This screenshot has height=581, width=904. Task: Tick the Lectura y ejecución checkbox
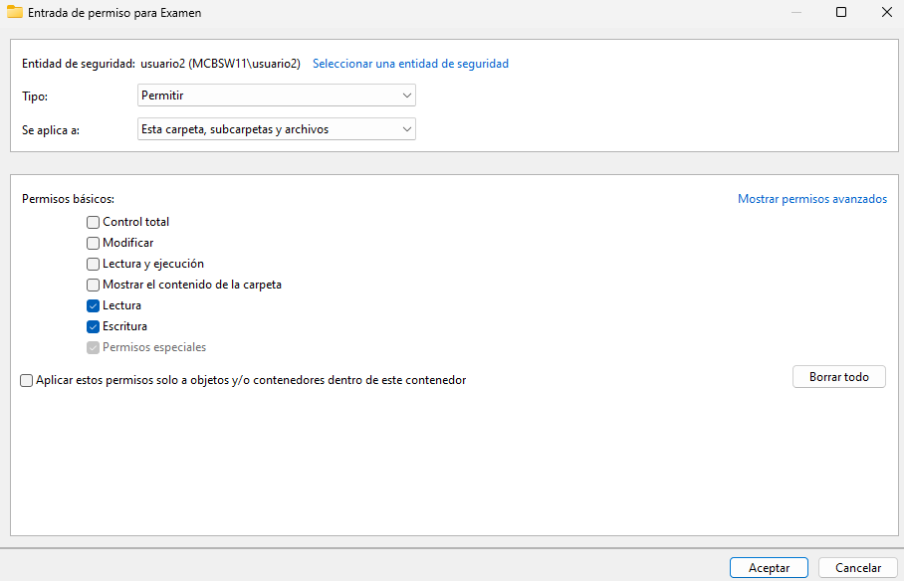point(94,265)
